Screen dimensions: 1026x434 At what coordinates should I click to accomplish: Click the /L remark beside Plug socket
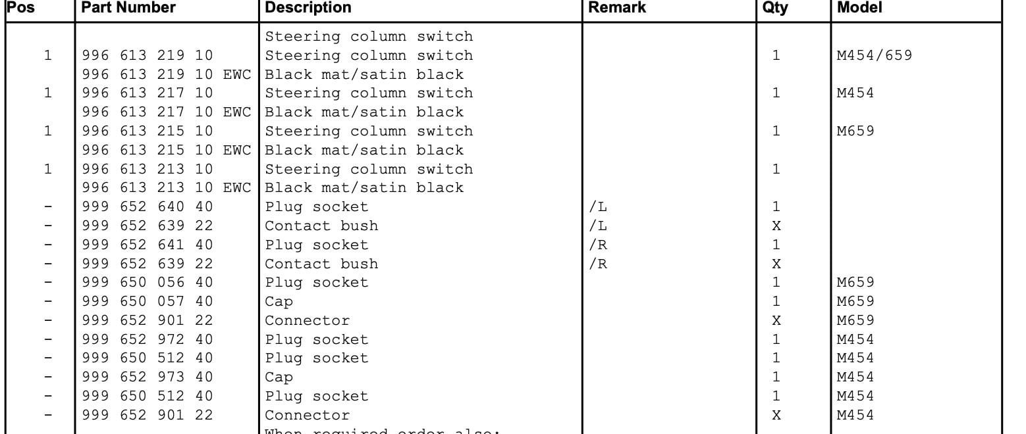[x=598, y=206]
